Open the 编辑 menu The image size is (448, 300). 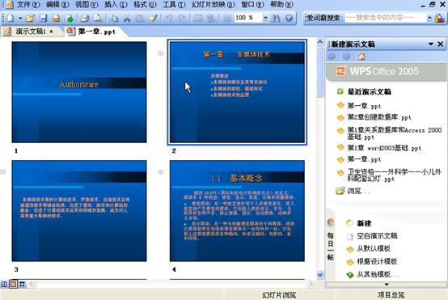tap(57, 4)
